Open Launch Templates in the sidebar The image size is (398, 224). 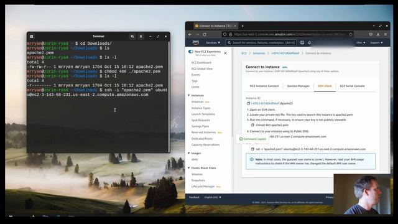(203, 114)
